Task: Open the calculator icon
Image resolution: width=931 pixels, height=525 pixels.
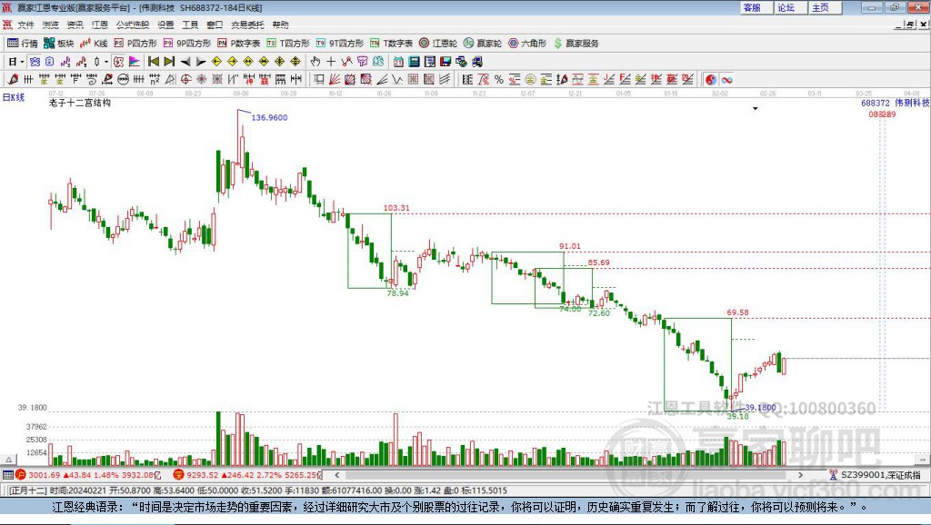Action: point(414,62)
